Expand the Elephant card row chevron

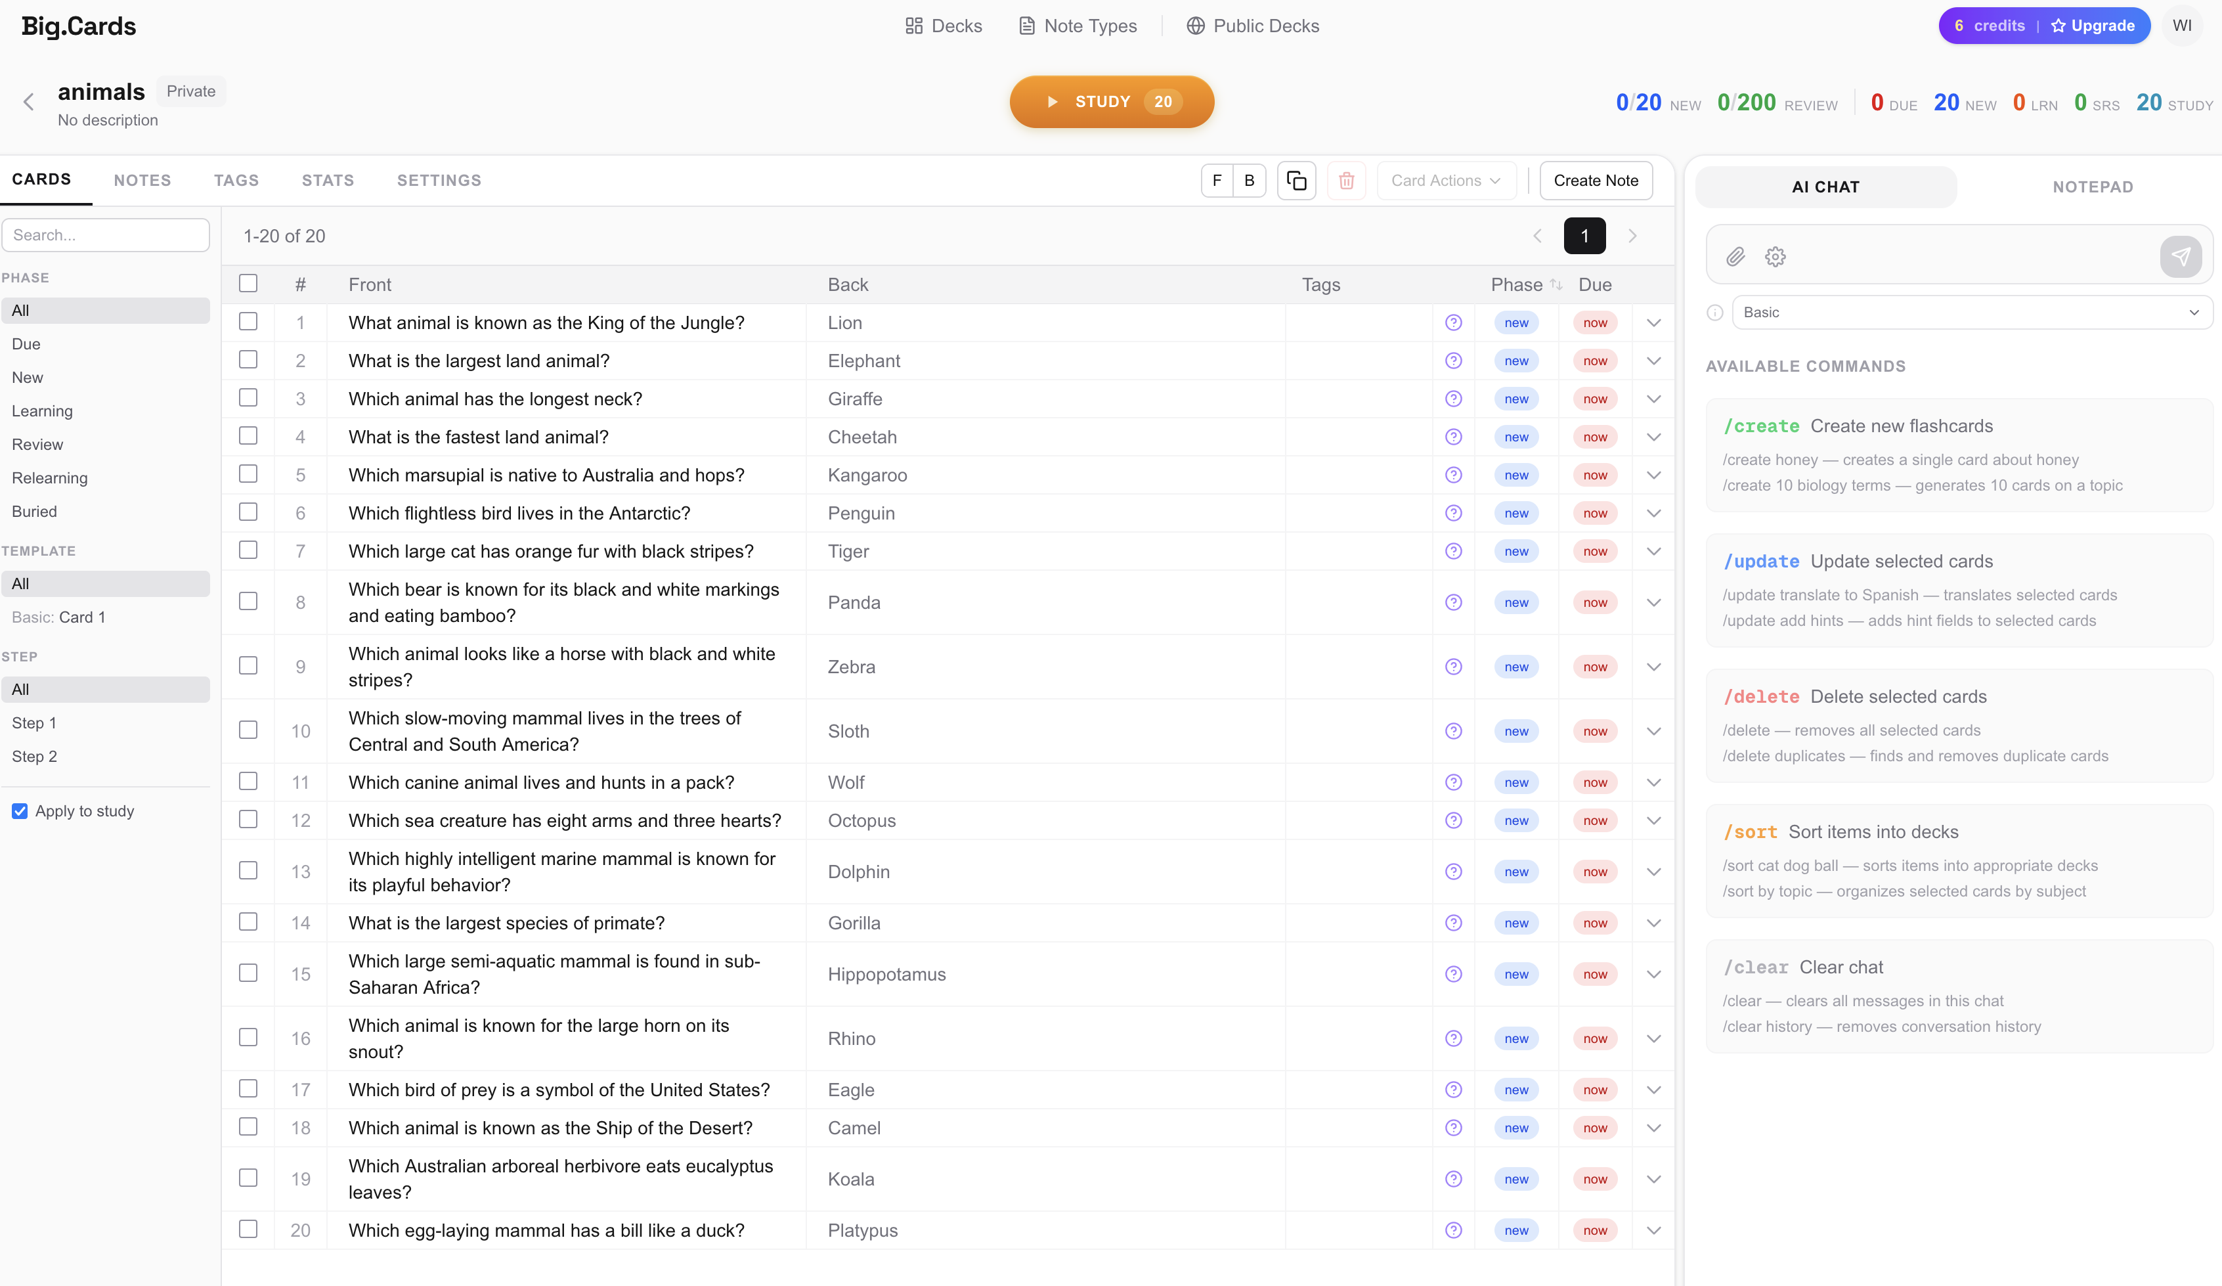(1653, 361)
